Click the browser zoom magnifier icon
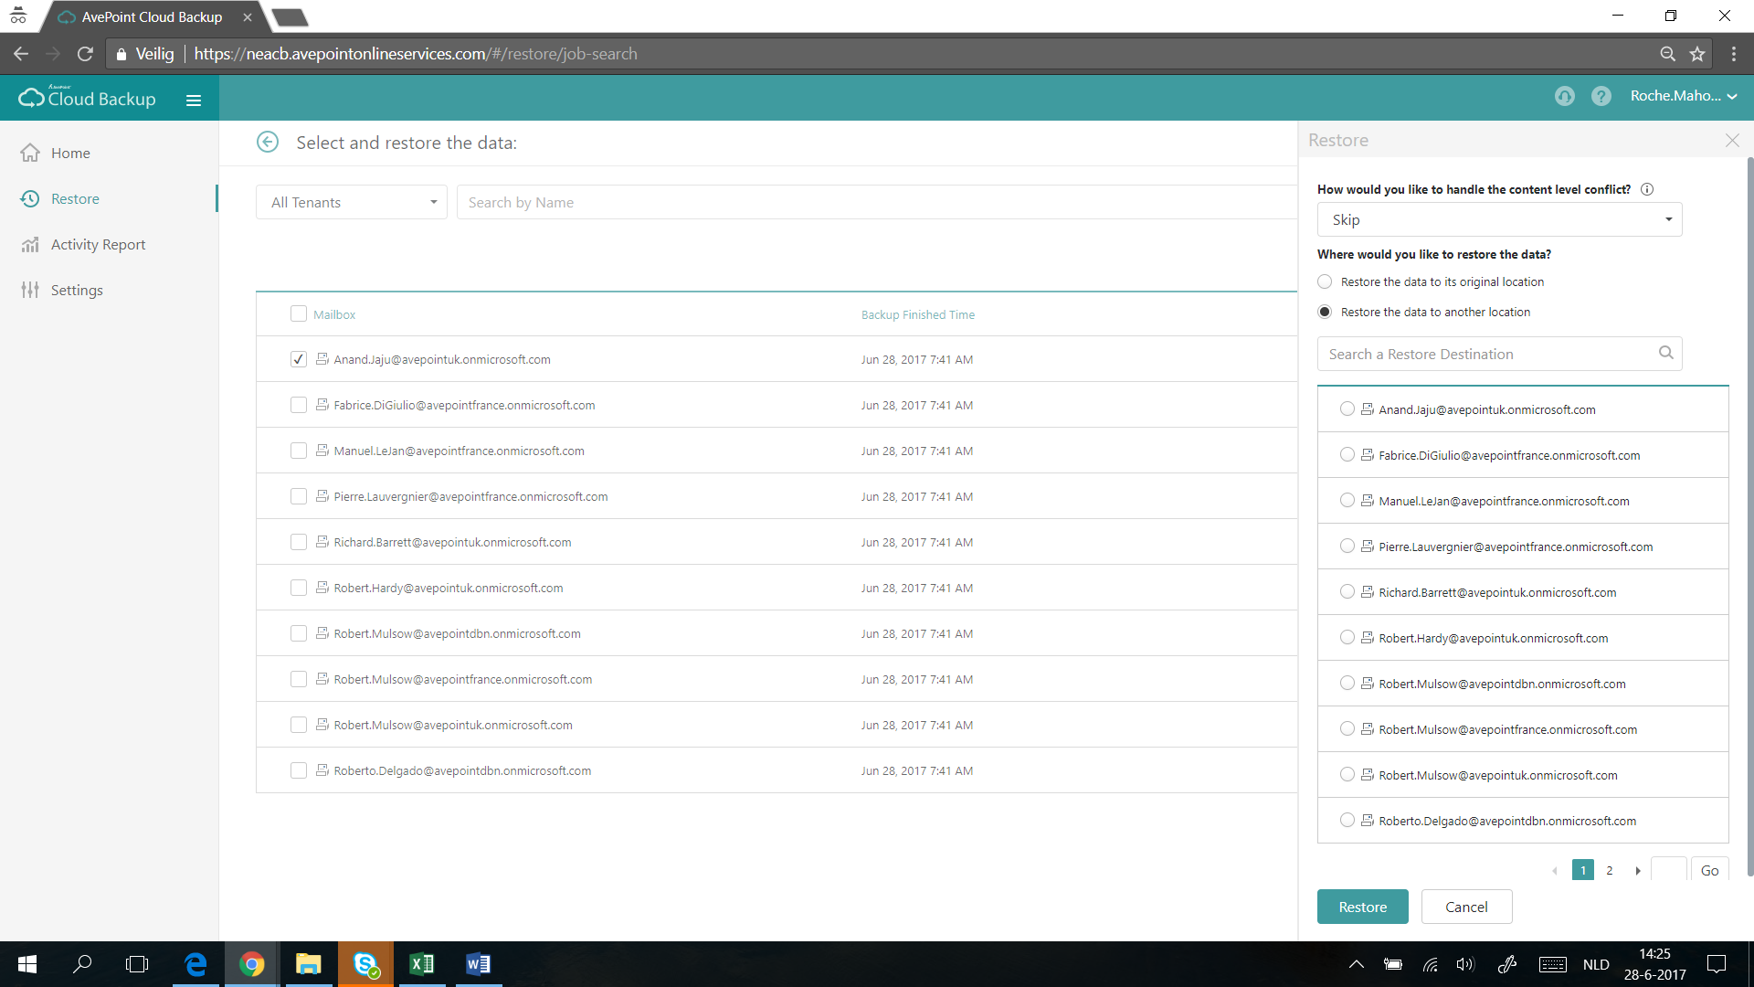This screenshot has height=987, width=1754. pos(1667,54)
